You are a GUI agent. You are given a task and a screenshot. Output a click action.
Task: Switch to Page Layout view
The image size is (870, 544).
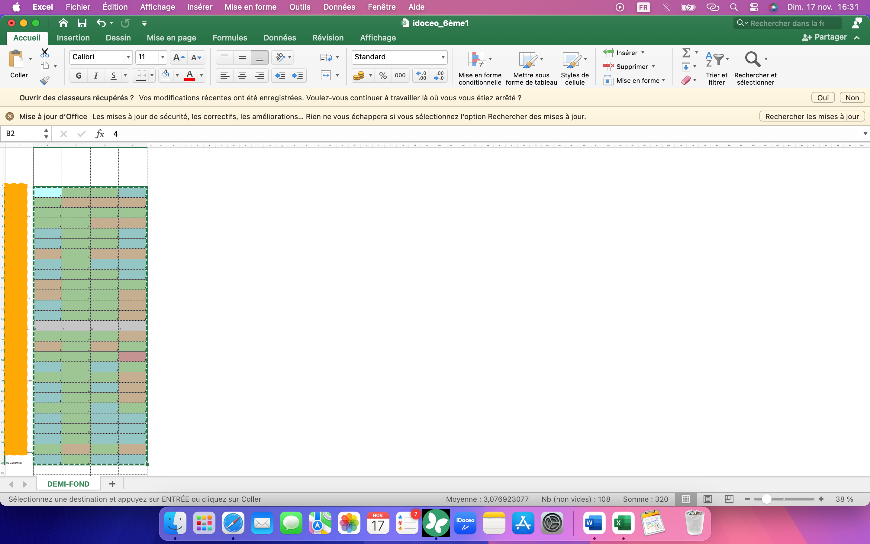(x=707, y=499)
